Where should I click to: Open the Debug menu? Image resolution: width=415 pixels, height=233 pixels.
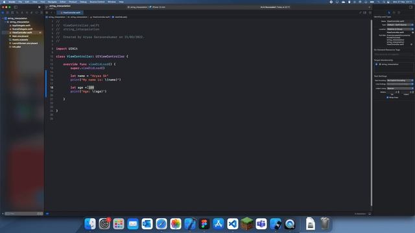pyautogui.click(x=83, y=2)
